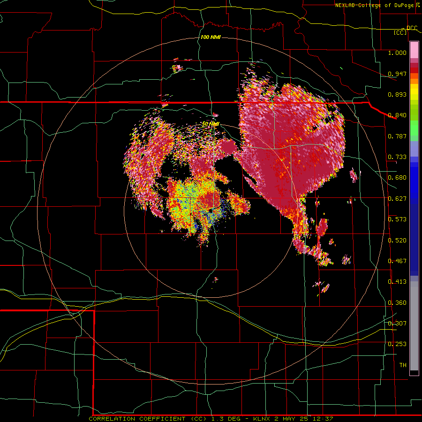Click the 0.787 scale value
Image resolution: width=422 pixels, height=422 pixels.
(x=397, y=136)
